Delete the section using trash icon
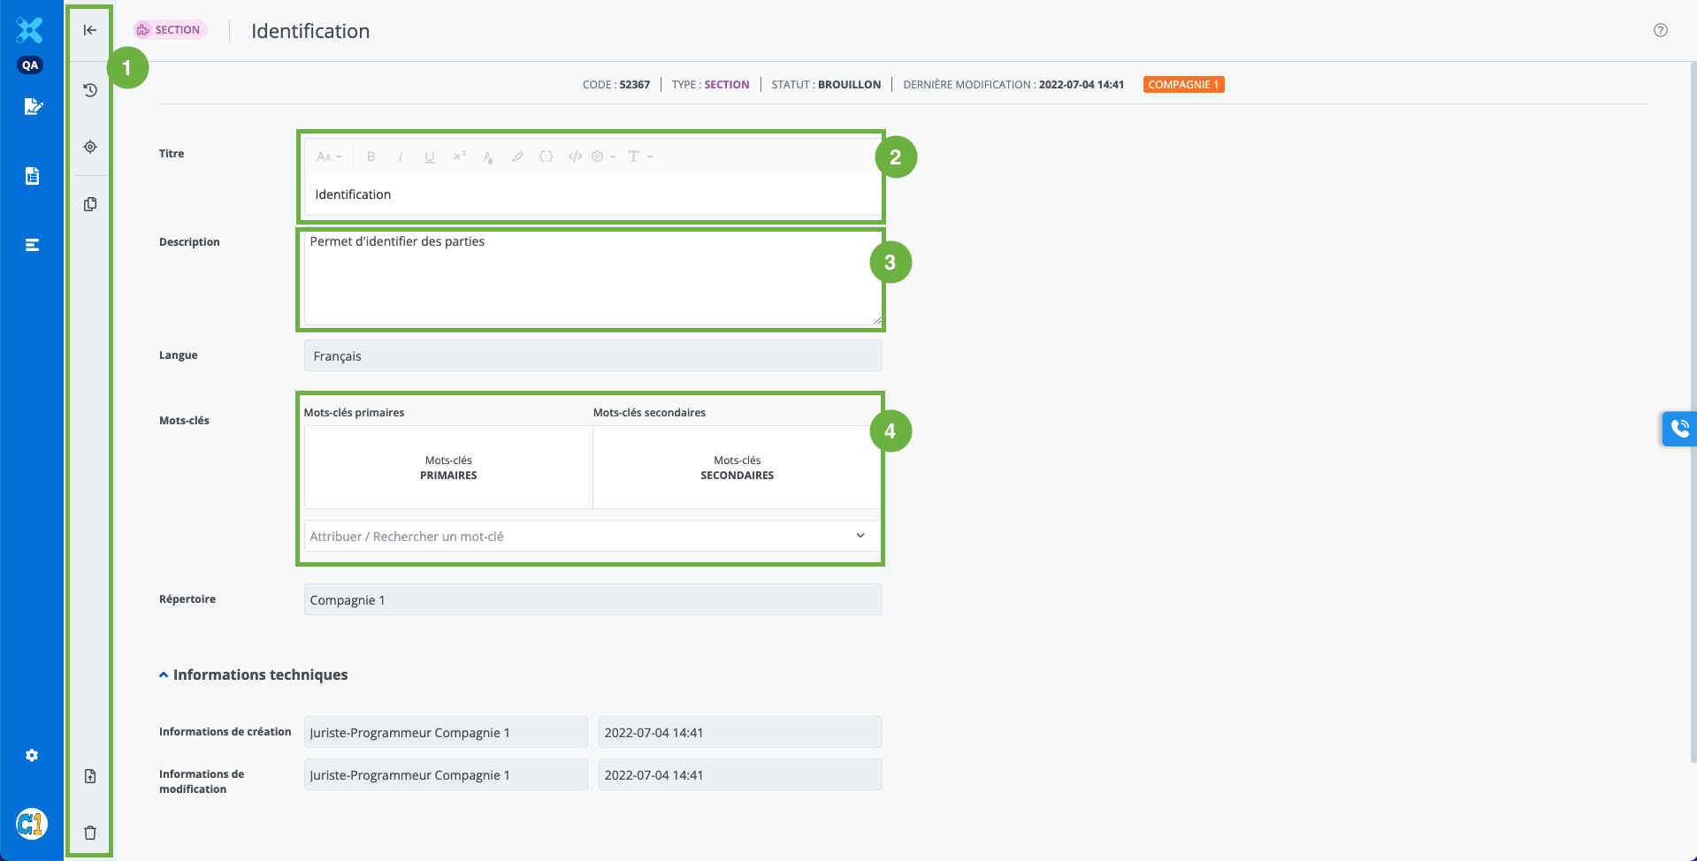Screen dimensions: 1697x861 point(90,833)
